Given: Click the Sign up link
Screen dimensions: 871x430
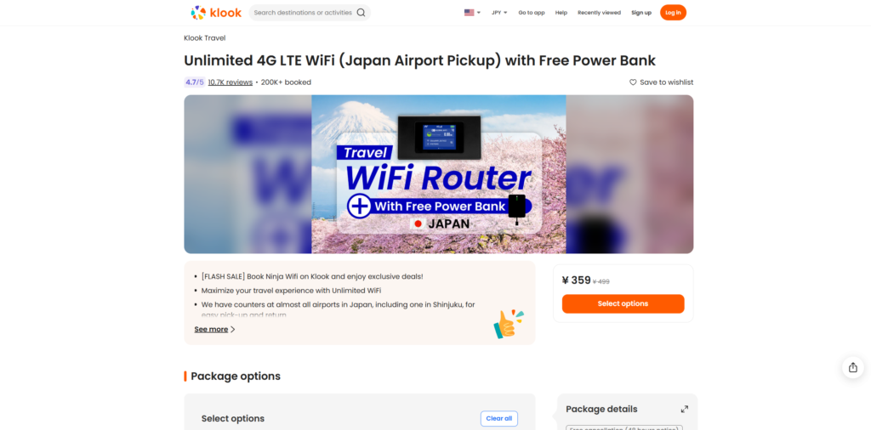Looking at the screenshot, I should (x=641, y=13).
